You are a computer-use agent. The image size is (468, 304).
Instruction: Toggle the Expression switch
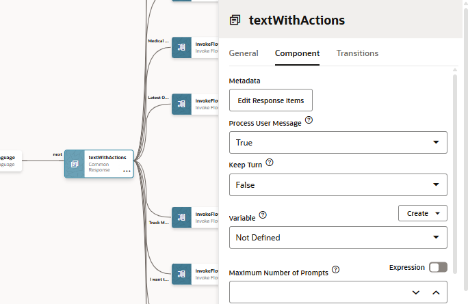point(438,267)
